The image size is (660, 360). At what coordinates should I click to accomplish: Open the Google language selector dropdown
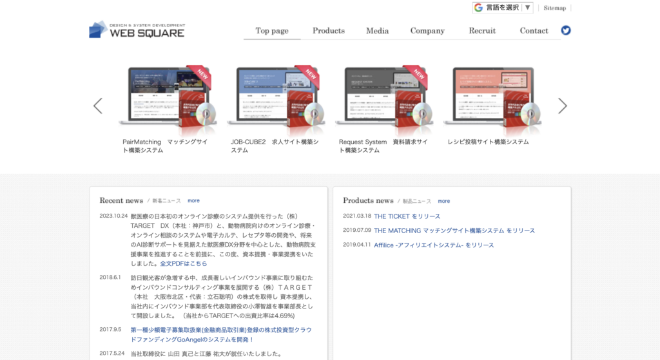click(503, 8)
